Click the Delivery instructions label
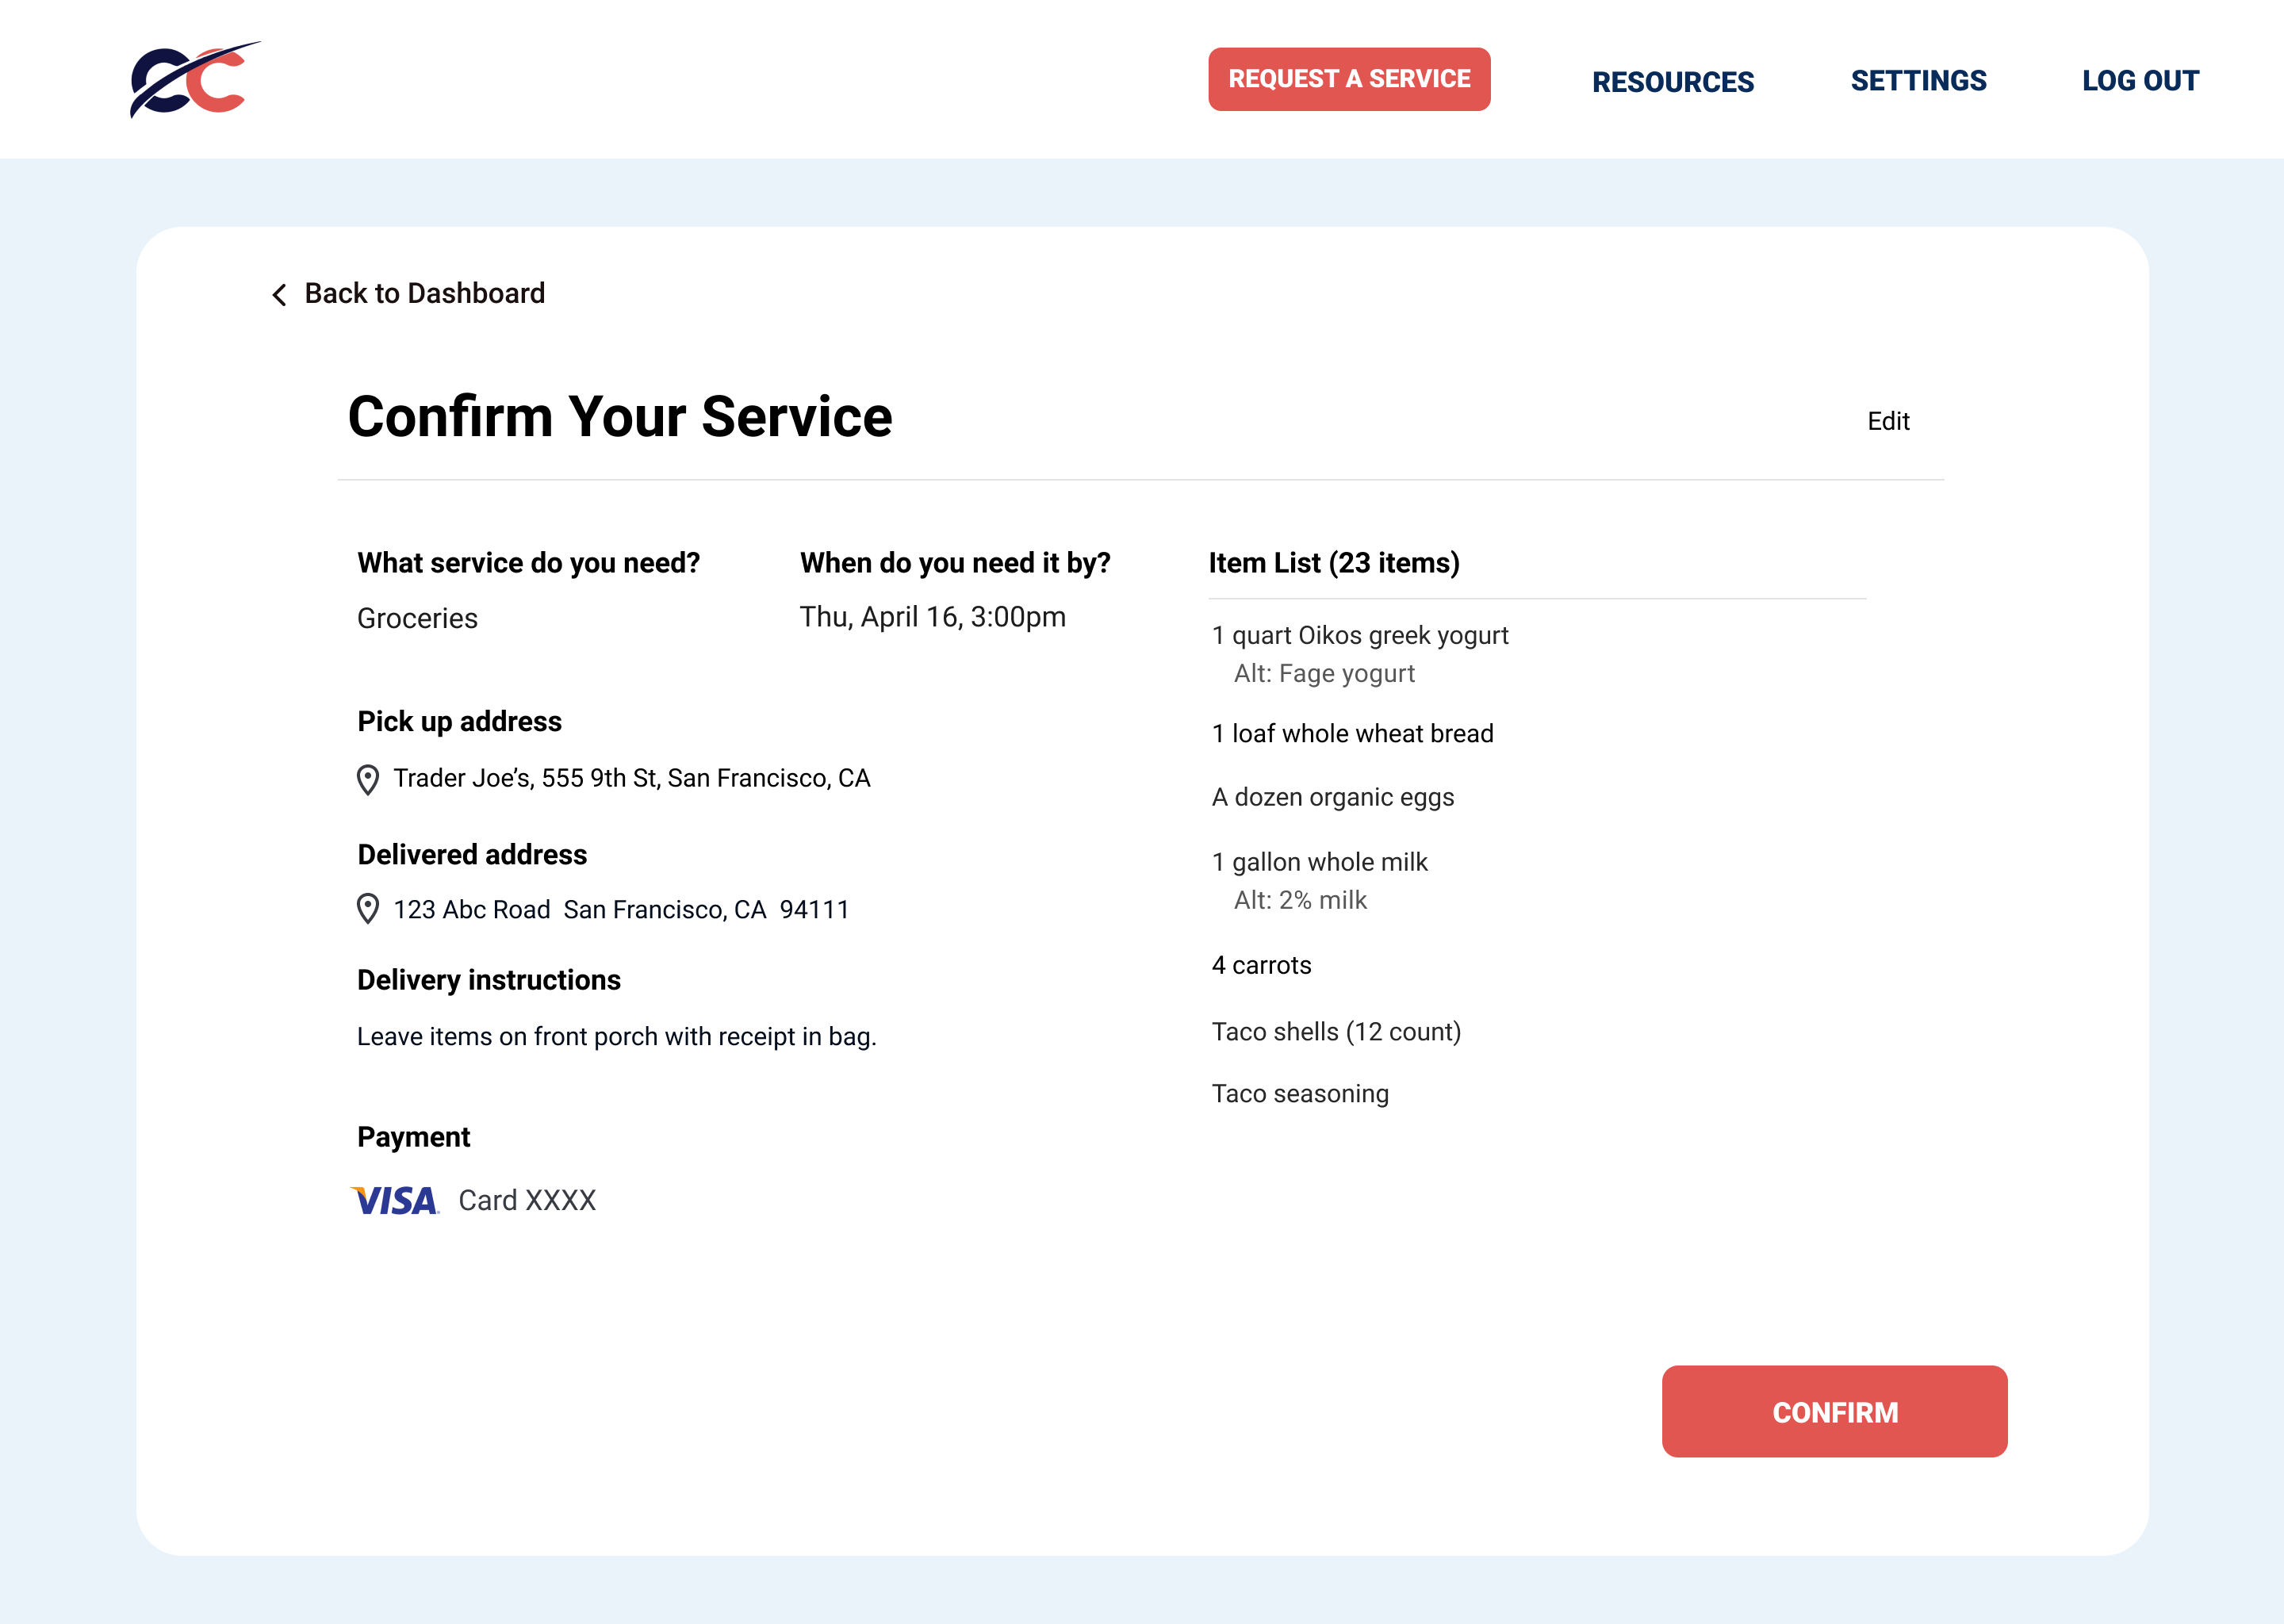Screen dimensions: 2284x1624 click(489, 980)
